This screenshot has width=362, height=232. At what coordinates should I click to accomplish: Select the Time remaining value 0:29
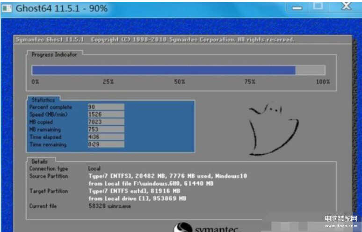[106, 144]
